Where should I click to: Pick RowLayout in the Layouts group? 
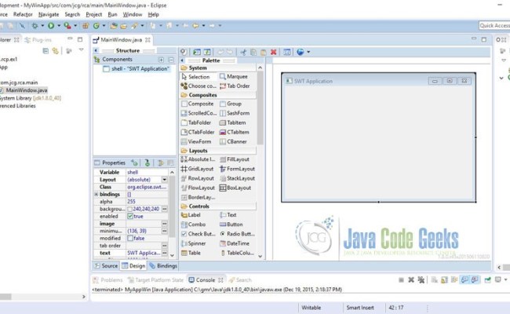point(198,178)
